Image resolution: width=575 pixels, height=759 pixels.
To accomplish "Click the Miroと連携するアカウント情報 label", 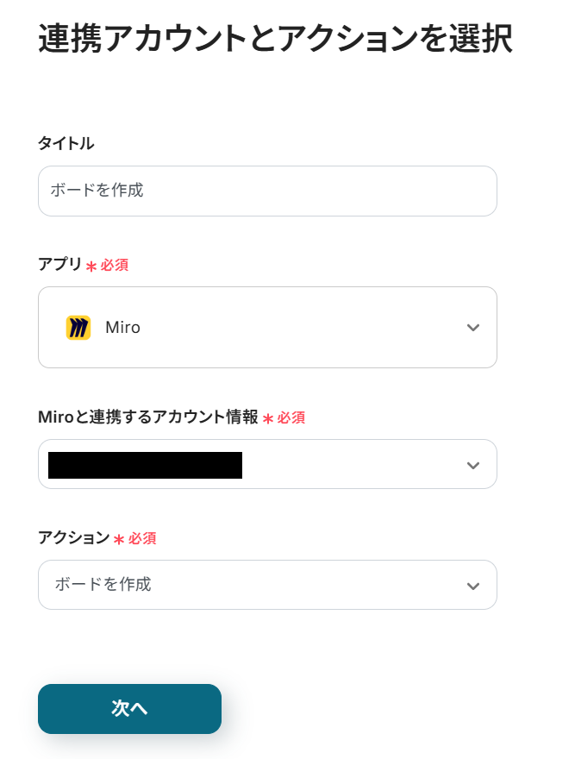I will [x=147, y=417].
